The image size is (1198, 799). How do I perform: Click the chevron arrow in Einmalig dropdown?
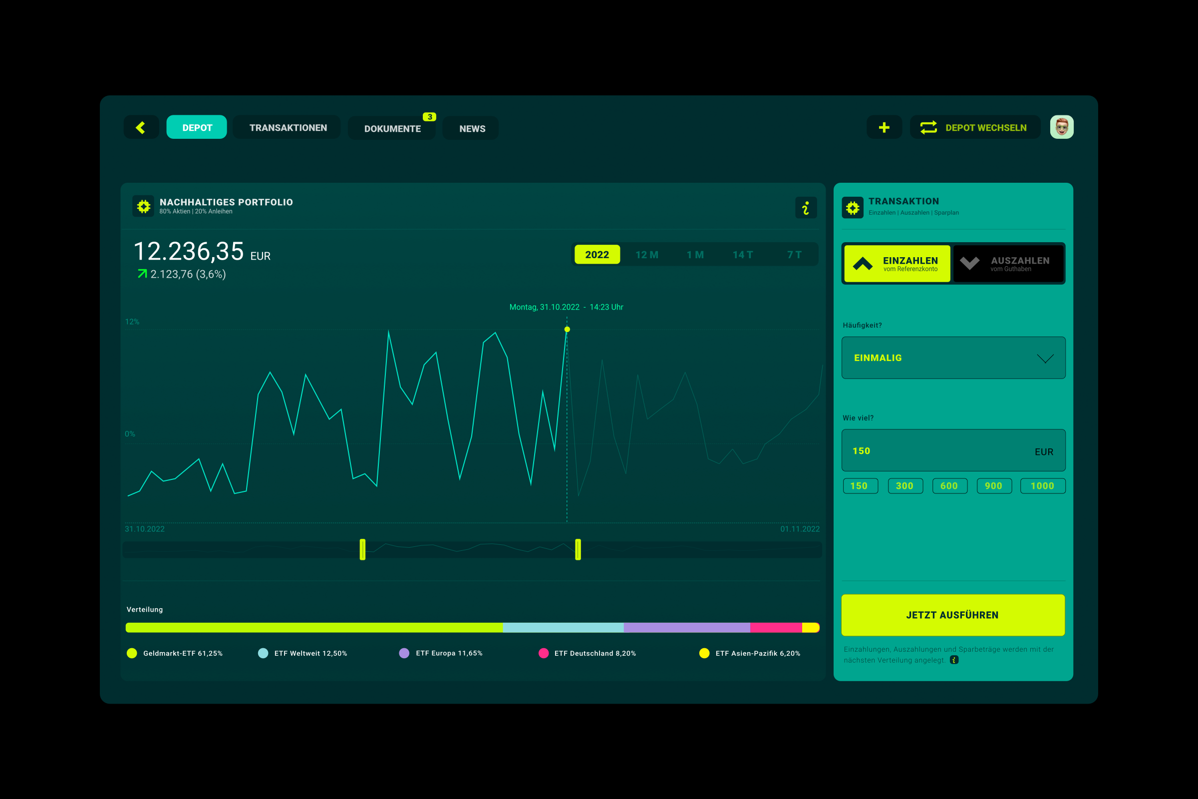click(x=1045, y=359)
